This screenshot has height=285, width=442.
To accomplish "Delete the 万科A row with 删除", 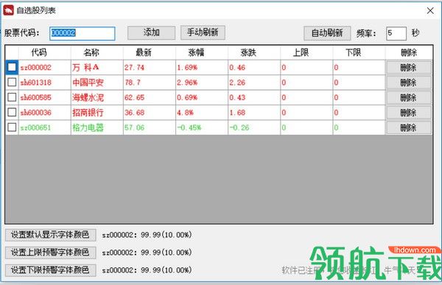I will [x=409, y=68].
